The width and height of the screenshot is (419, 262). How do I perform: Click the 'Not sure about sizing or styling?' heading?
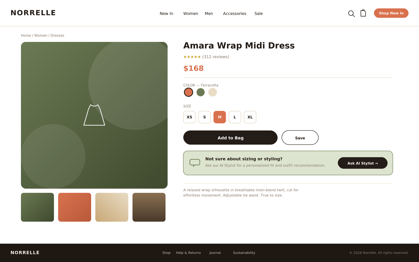[x=244, y=159]
